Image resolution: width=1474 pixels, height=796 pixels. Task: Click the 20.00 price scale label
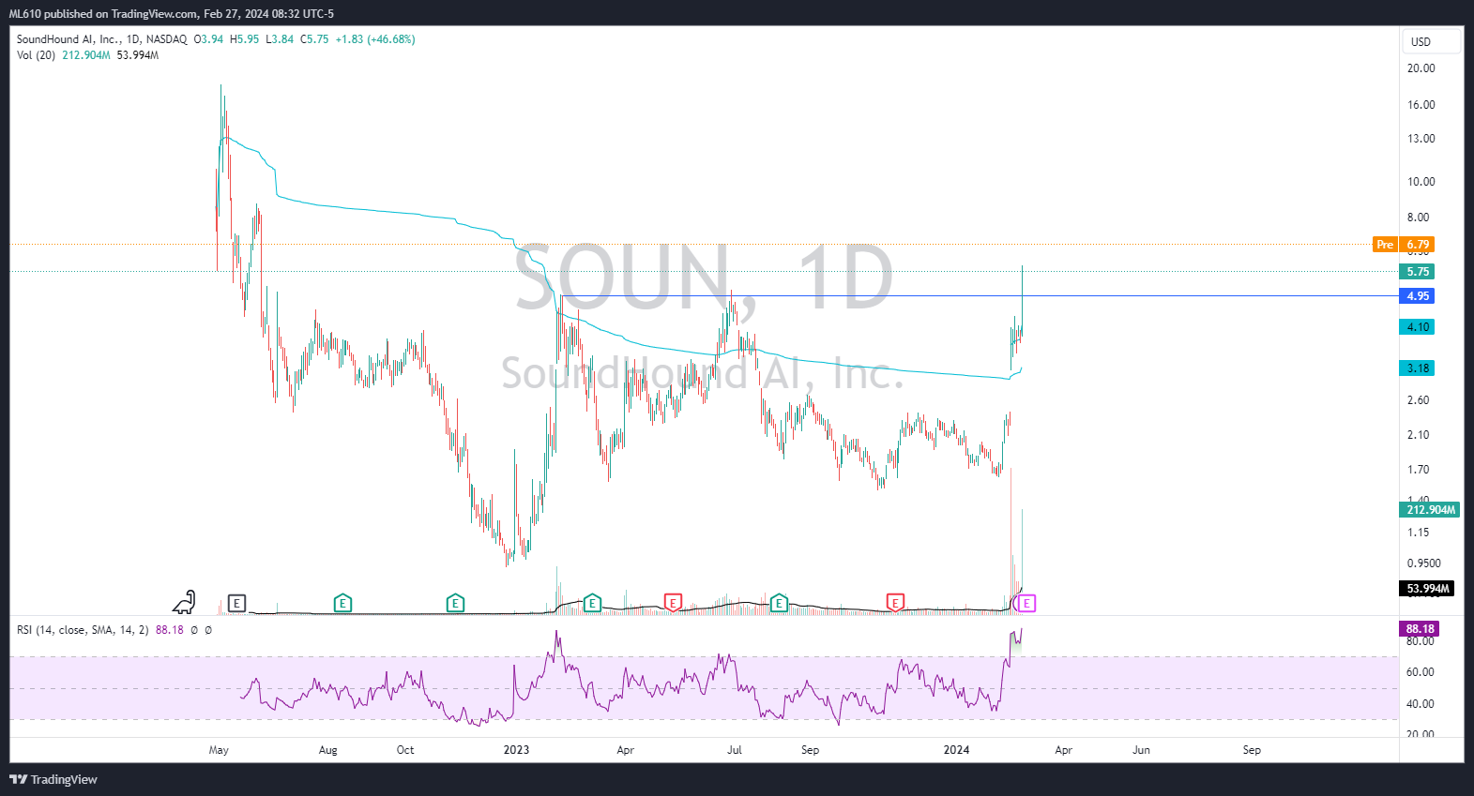[x=1421, y=68]
